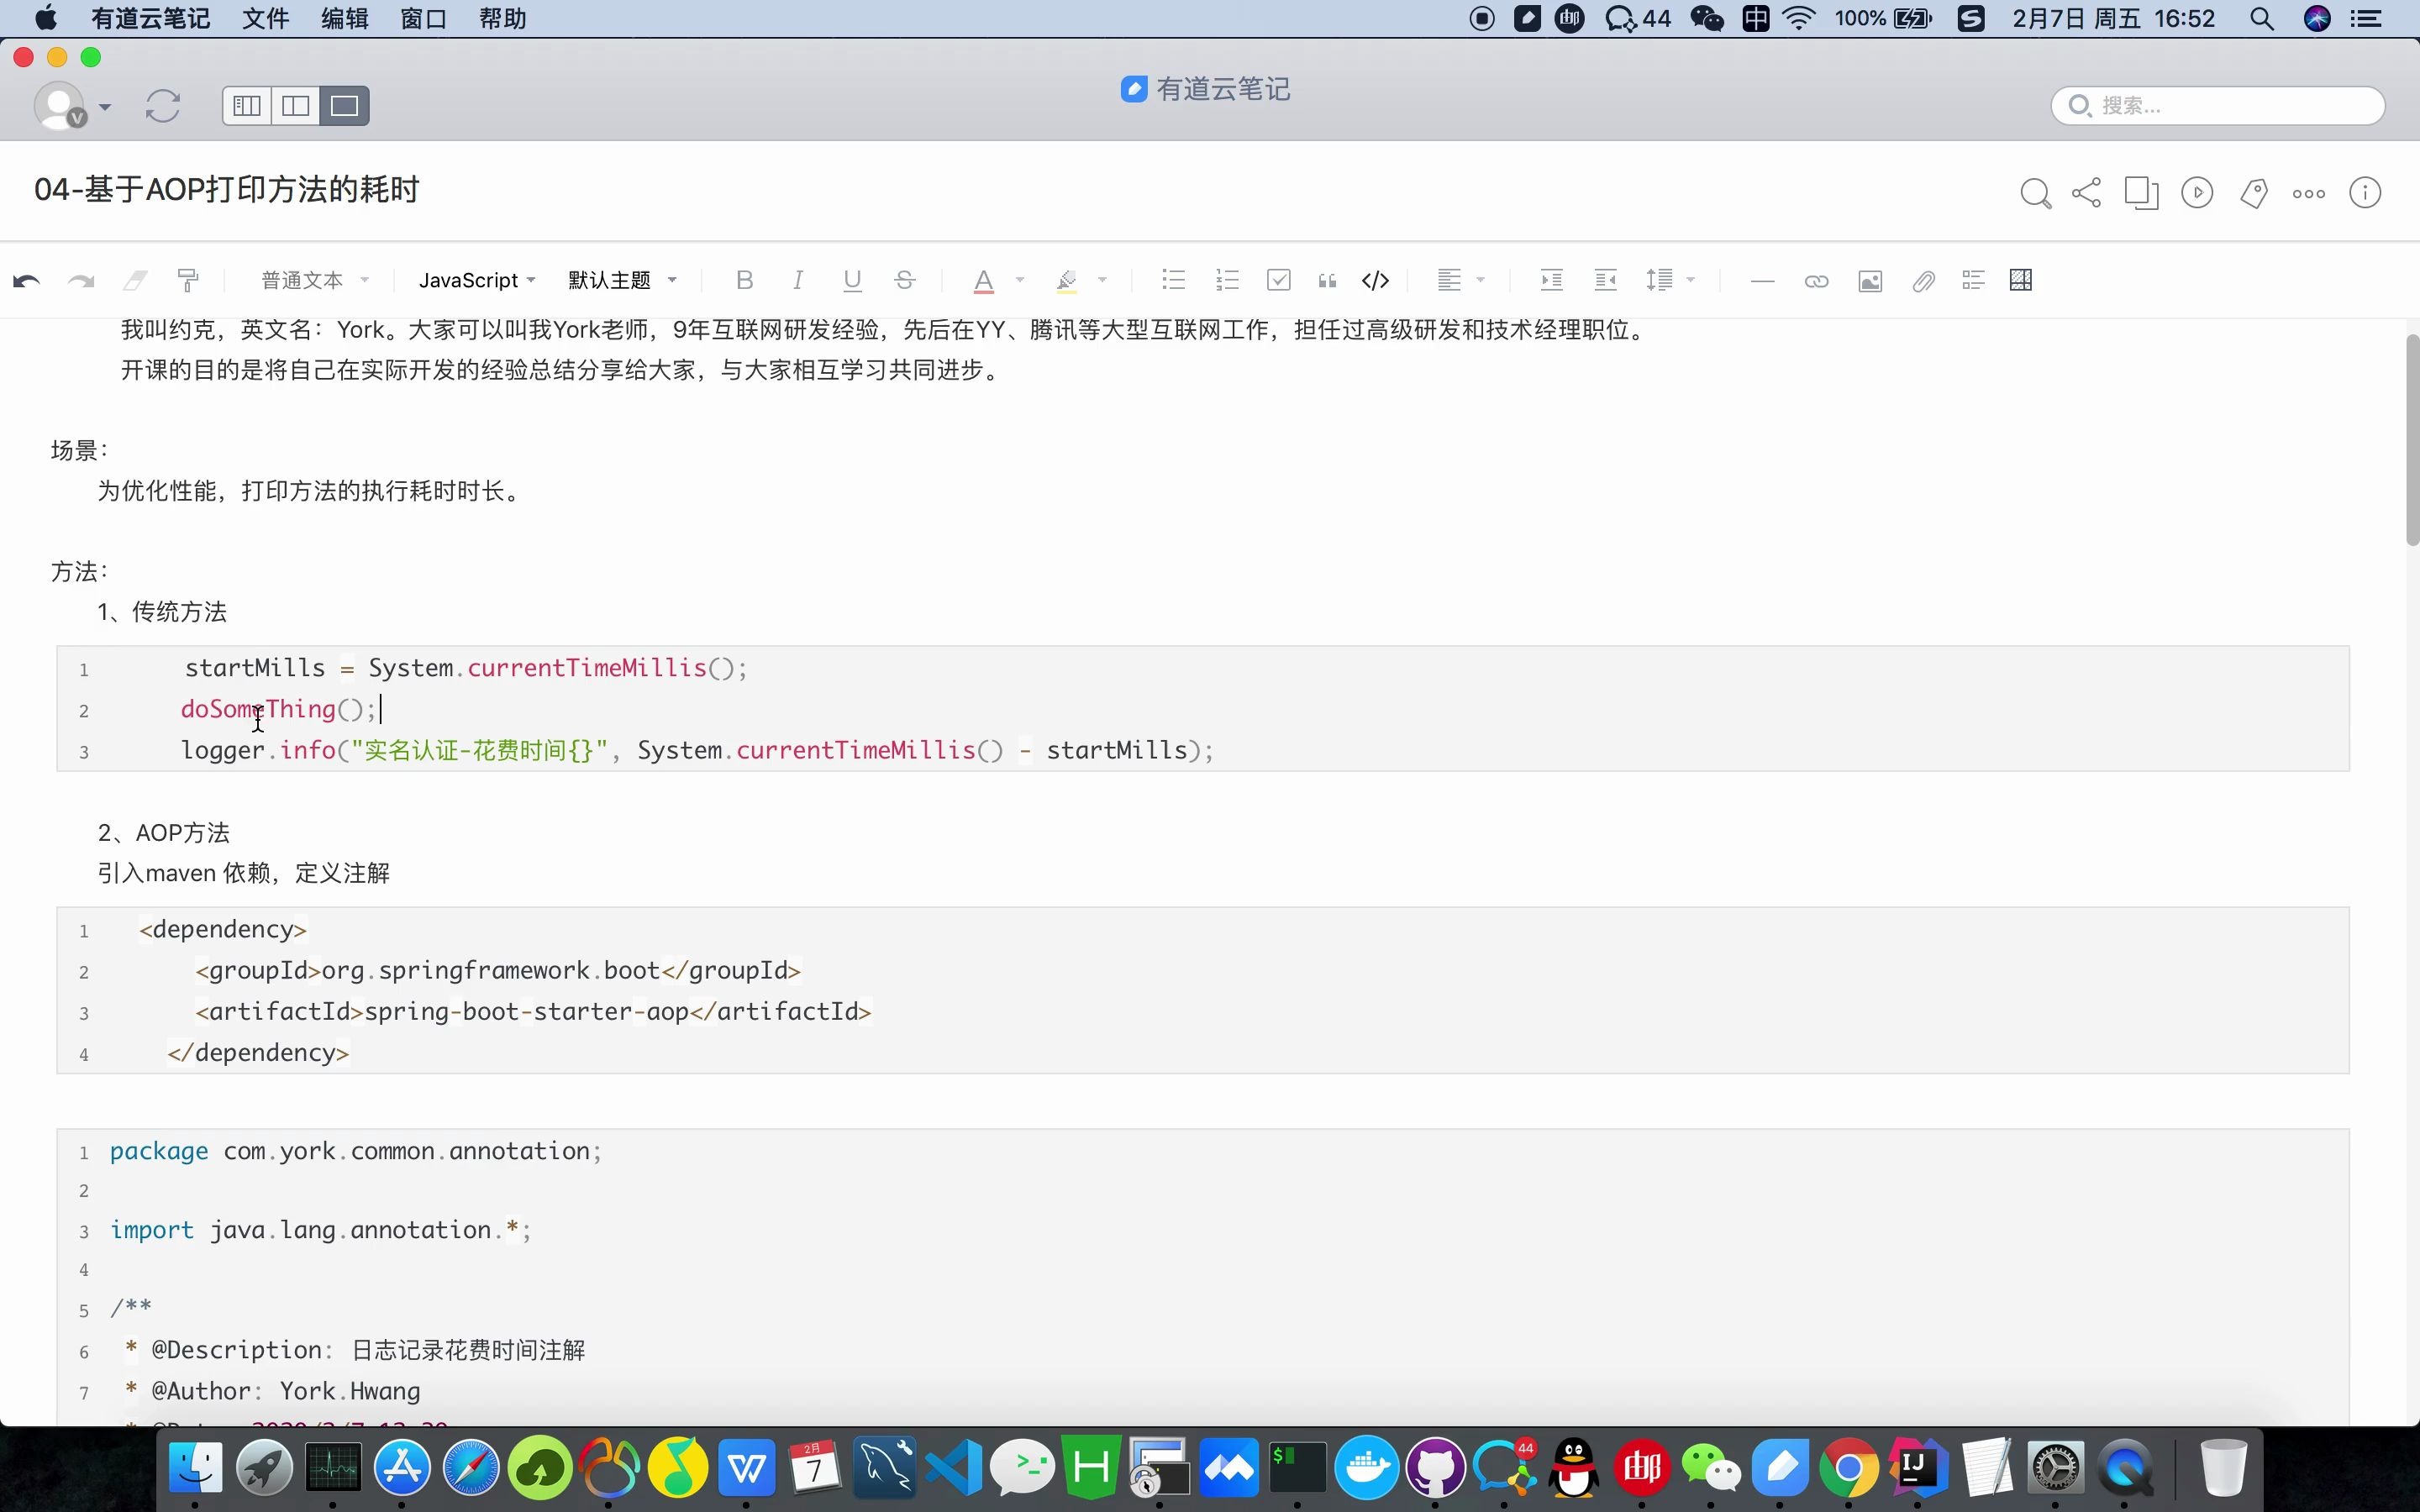2420x1512 pixels.
Task: Toggle strikethrough formatting
Action: click(x=905, y=281)
